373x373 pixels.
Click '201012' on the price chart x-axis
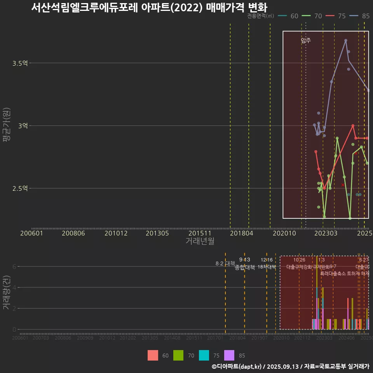click(x=116, y=233)
